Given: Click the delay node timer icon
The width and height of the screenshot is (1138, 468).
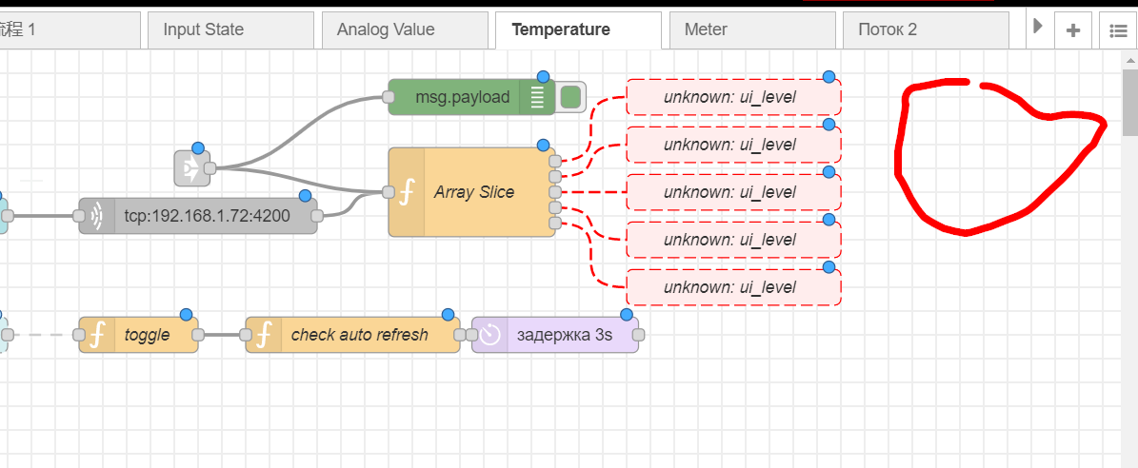Looking at the screenshot, I should pyautogui.click(x=489, y=335).
